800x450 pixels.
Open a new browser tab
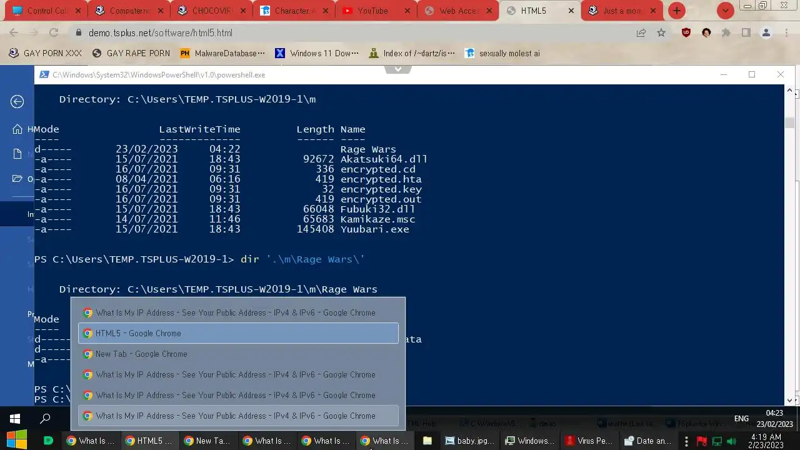coord(677,11)
